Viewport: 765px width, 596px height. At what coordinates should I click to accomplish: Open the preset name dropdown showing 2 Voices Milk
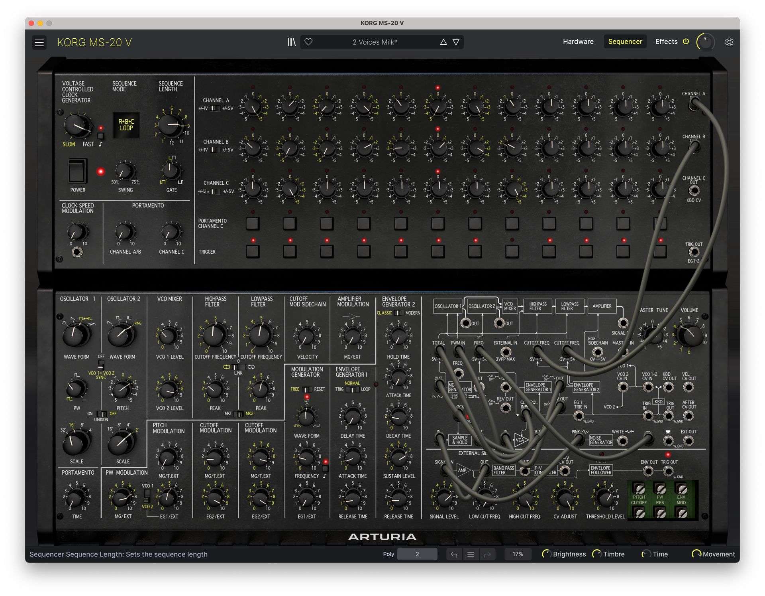[x=375, y=41]
